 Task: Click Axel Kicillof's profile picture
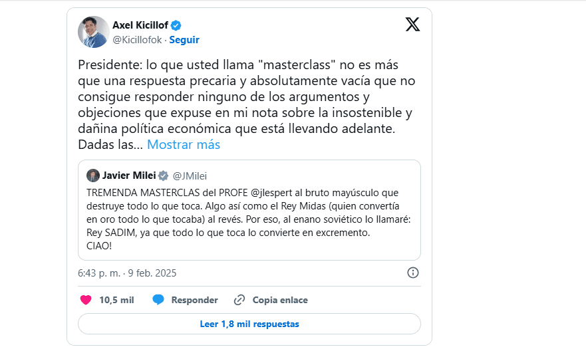click(94, 32)
